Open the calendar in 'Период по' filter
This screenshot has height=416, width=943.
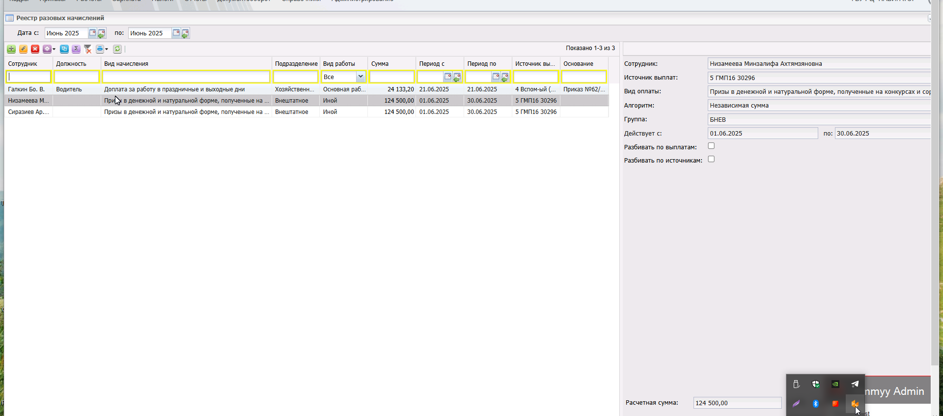pyautogui.click(x=496, y=77)
